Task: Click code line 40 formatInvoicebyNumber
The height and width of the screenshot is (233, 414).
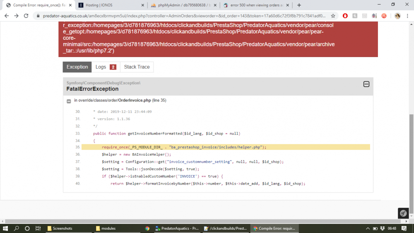Action: pyautogui.click(x=208, y=184)
